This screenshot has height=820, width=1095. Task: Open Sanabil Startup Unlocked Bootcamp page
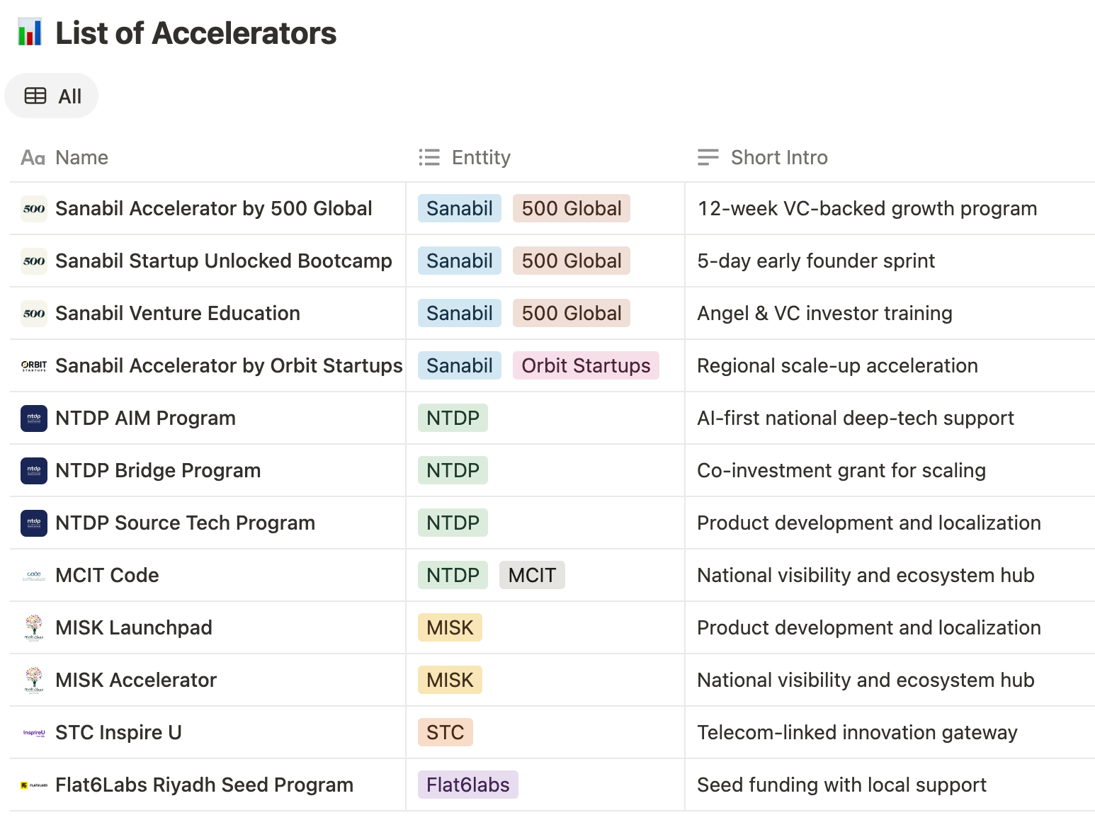pyautogui.click(x=224, y=261)
